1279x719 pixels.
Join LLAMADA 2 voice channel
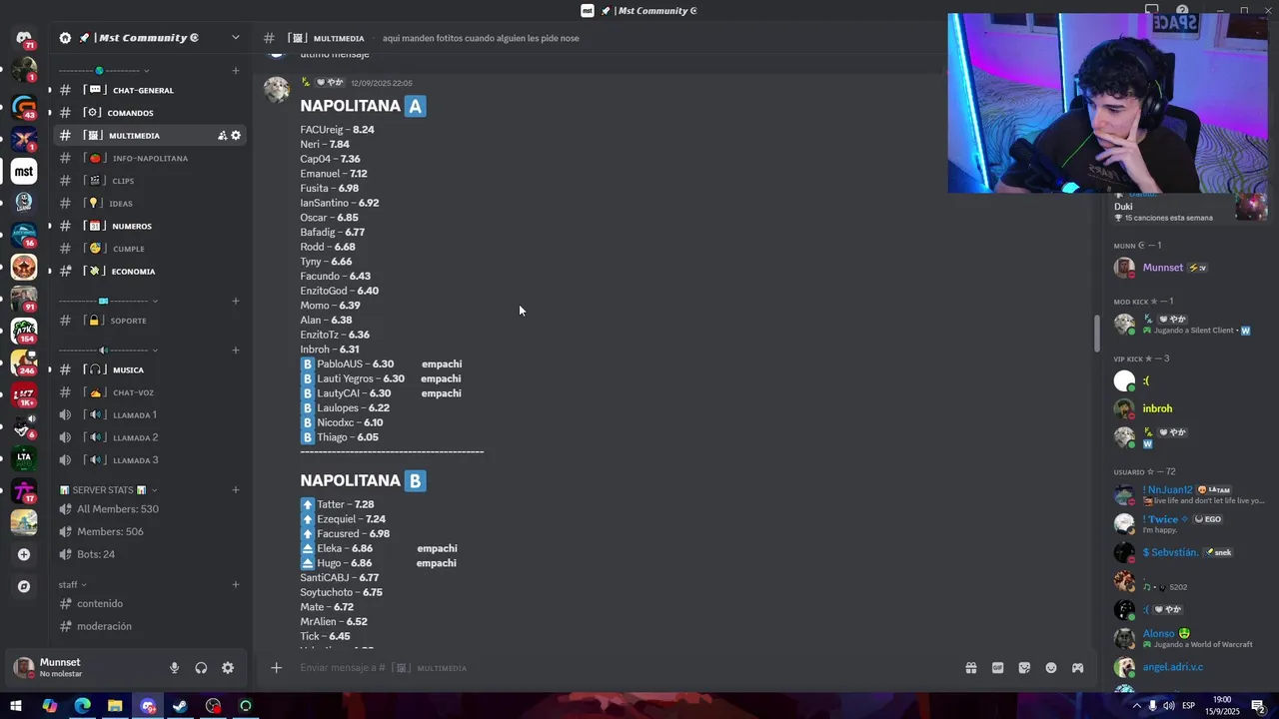[150, 437]
